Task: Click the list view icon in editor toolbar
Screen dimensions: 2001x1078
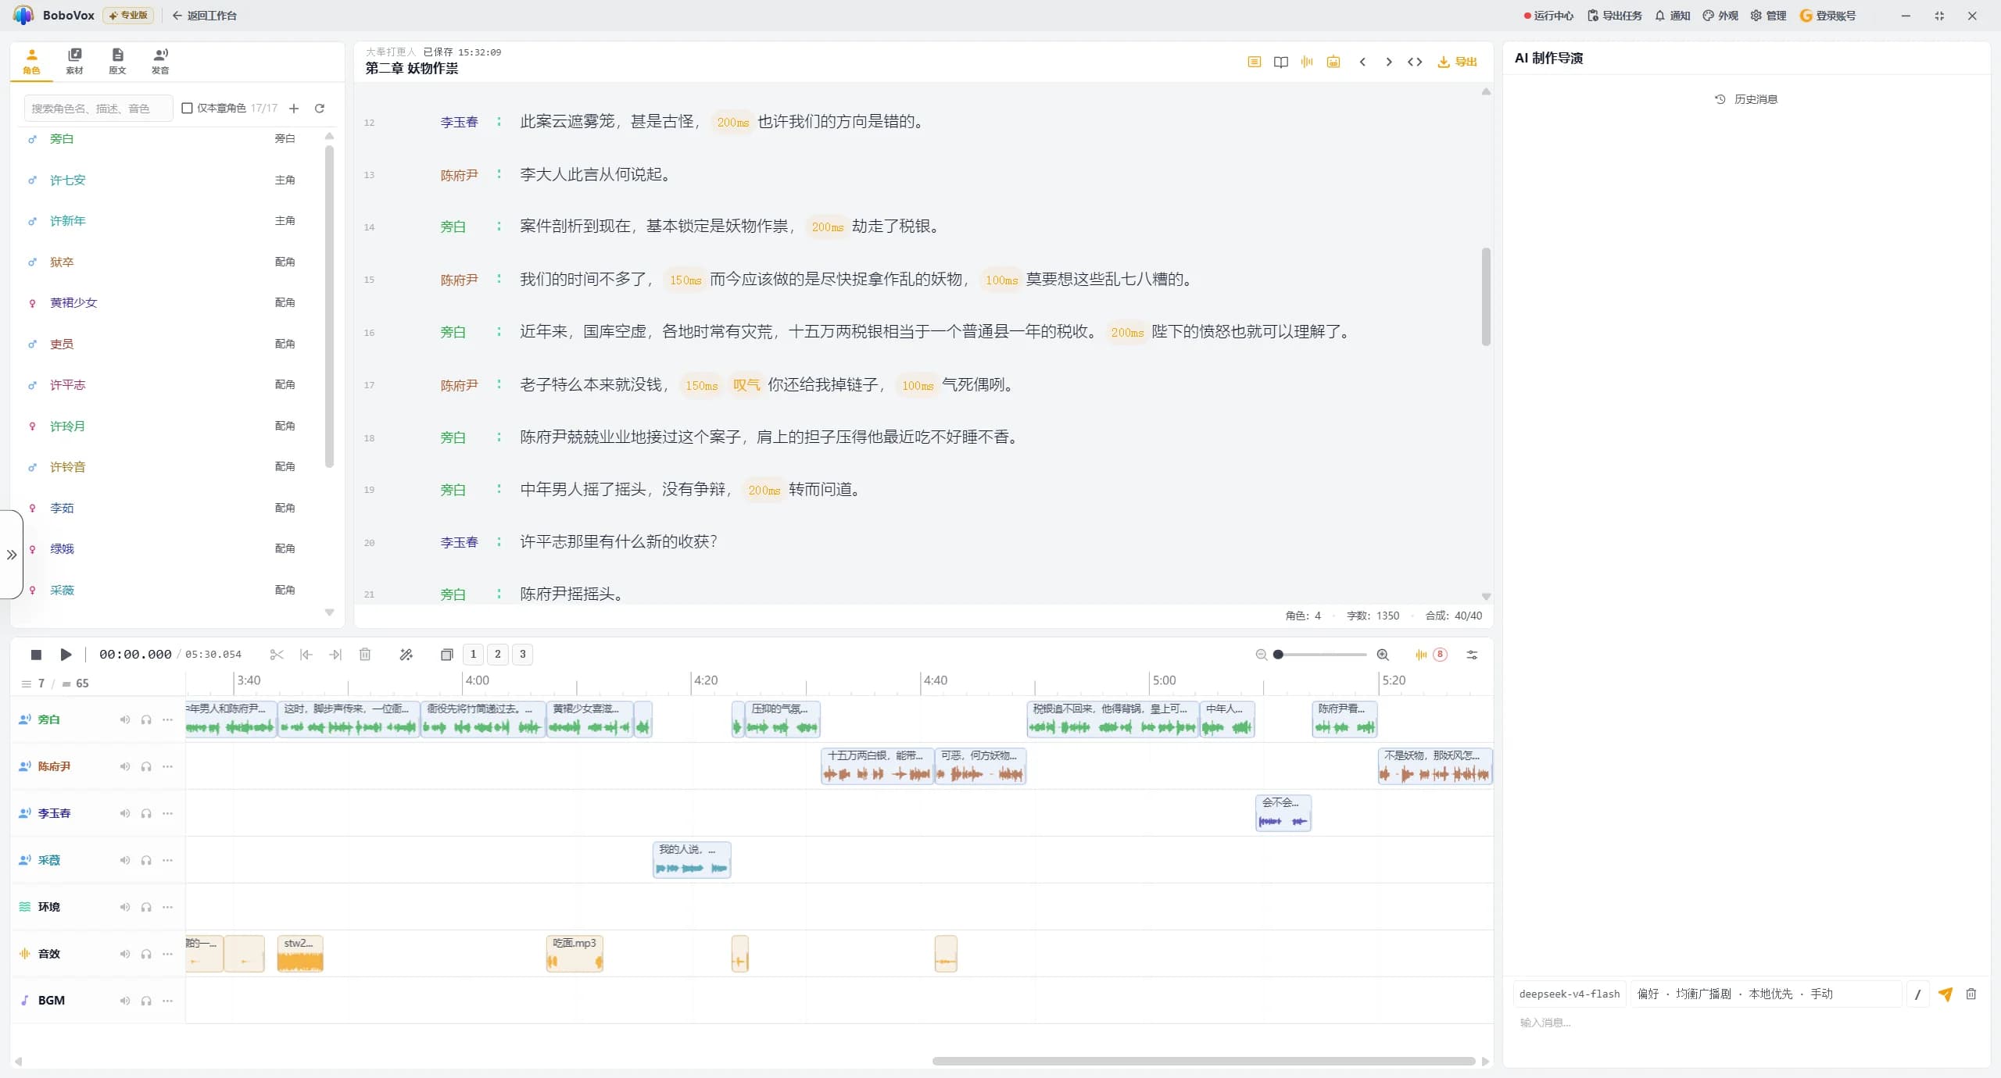Action: click(1254, 62)
